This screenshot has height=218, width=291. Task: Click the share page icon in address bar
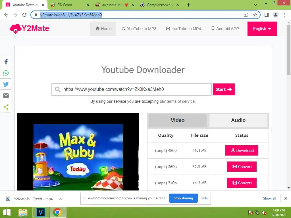[x=246, y=15]
